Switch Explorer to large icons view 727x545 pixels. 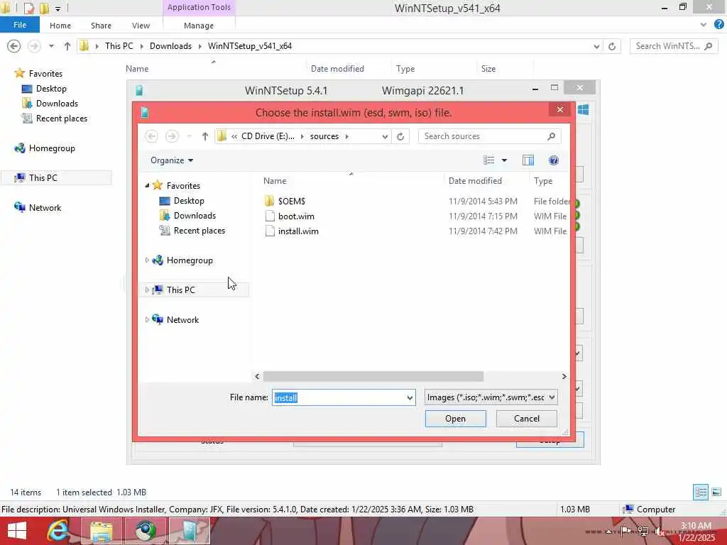(716, 492)
